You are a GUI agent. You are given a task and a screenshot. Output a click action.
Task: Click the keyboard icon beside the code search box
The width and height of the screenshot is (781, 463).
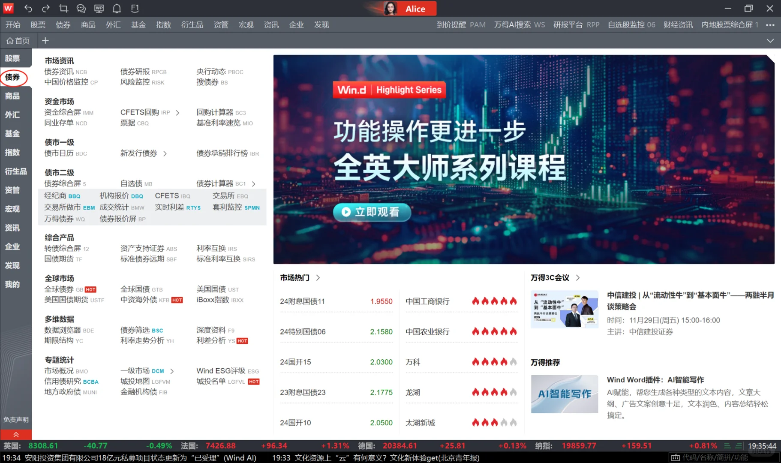[675, 458]
